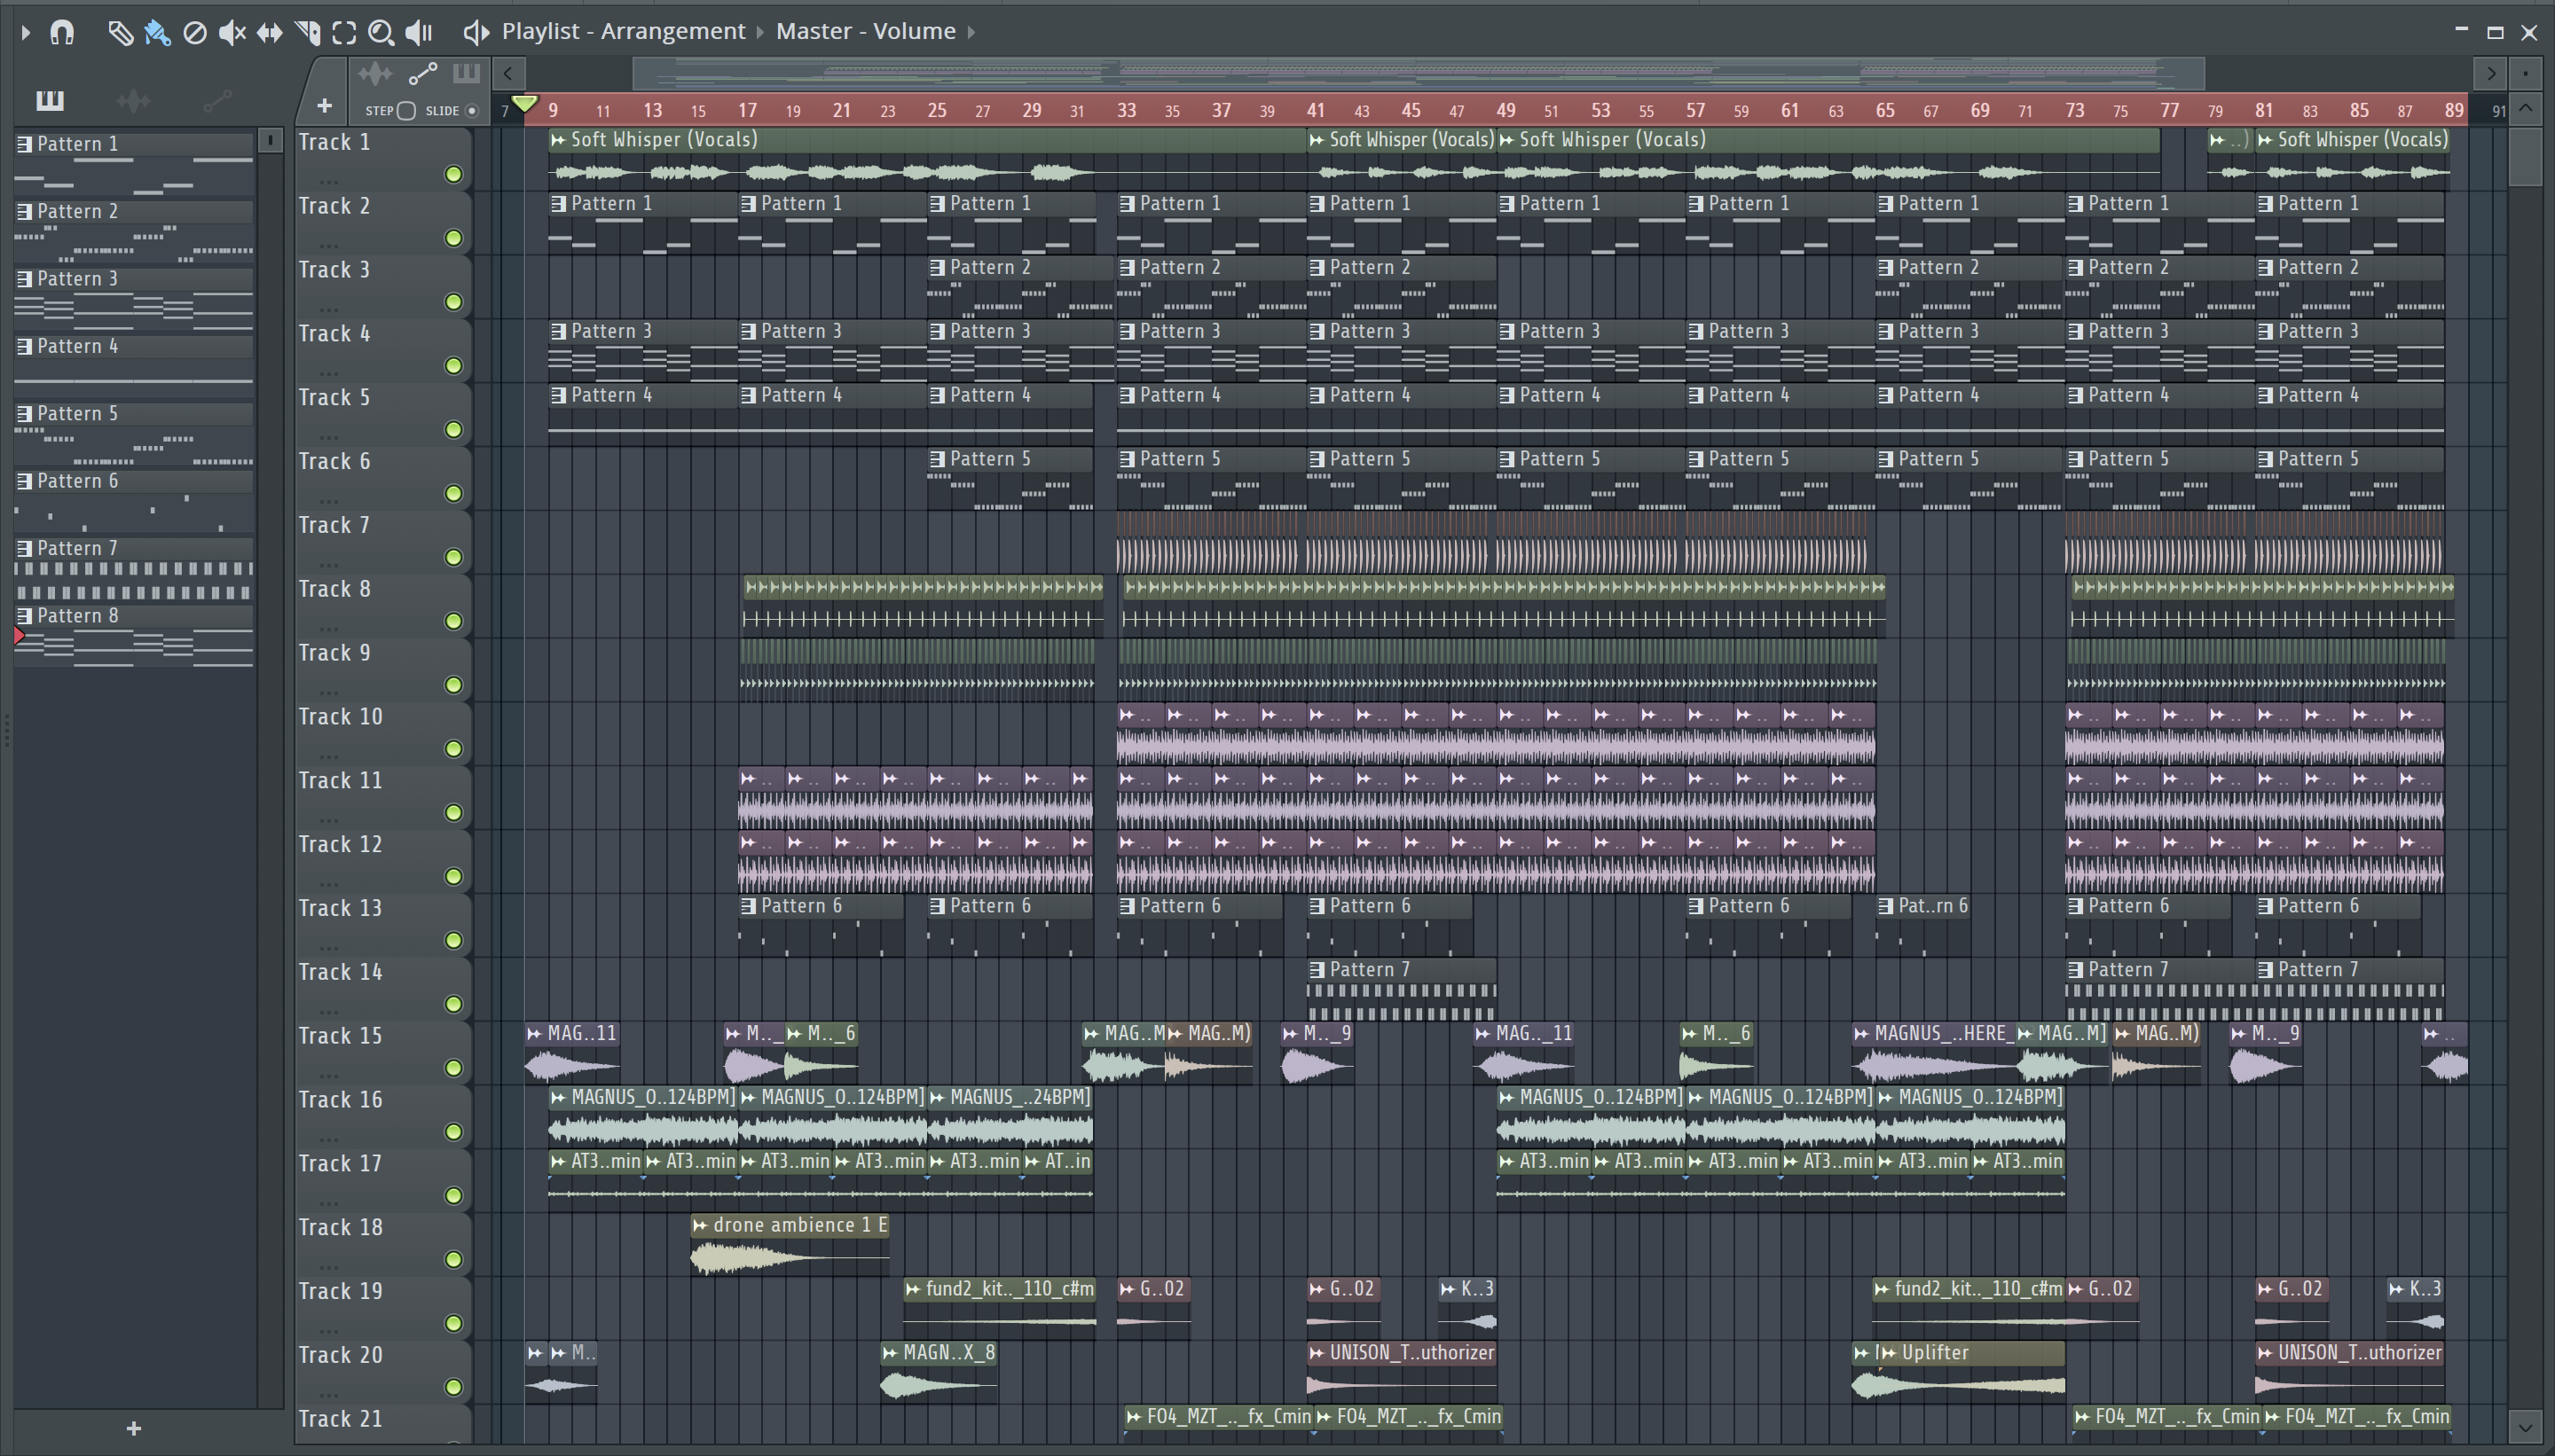Click the Track 20 header

point(382,1371)
